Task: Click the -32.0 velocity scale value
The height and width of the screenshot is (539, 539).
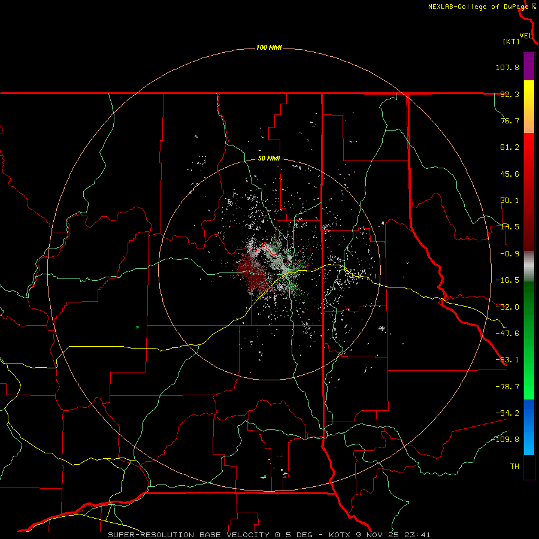Action: point(507,307)
